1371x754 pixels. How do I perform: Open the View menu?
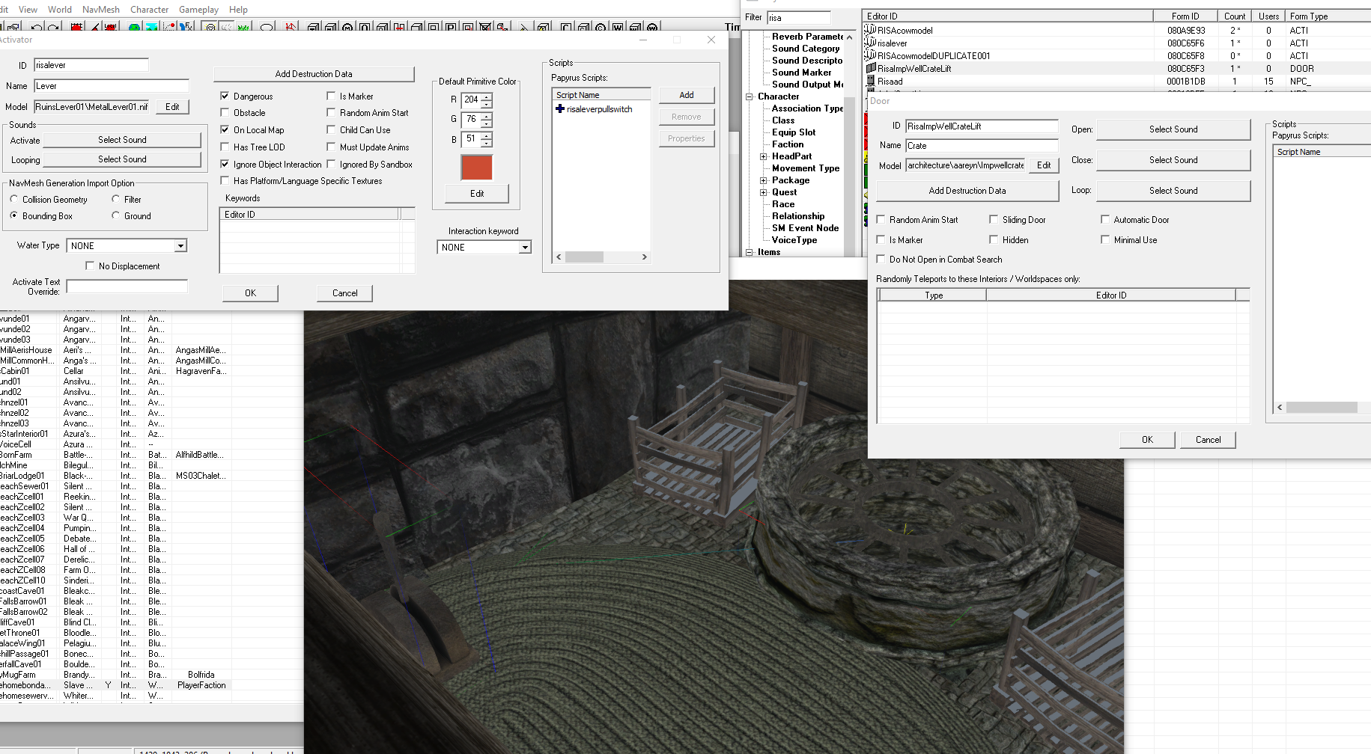click(x=28, y=9)
